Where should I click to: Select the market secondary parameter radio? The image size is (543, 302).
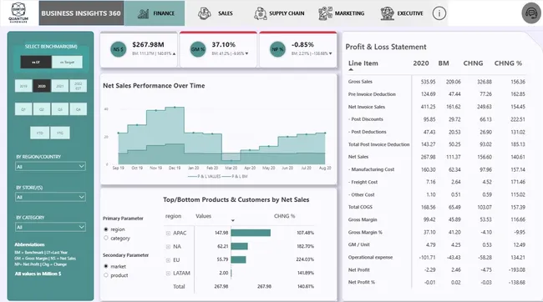pos(106,266)
